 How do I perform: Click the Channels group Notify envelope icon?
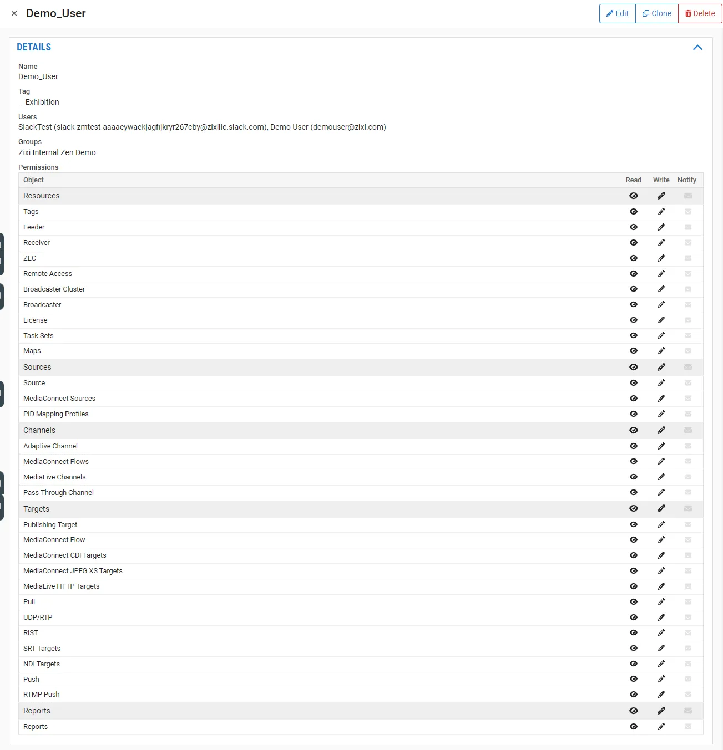coord(688,430)
